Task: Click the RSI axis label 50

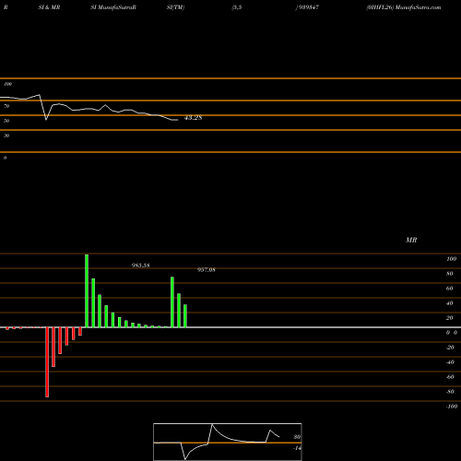Action: pyautogui.click(x=6, y=121)
